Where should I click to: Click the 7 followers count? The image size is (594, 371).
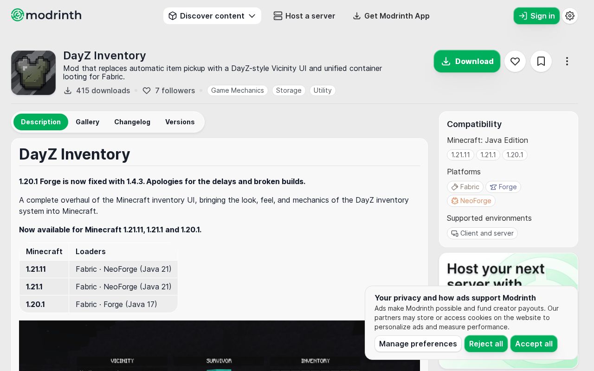coord(168,90)
